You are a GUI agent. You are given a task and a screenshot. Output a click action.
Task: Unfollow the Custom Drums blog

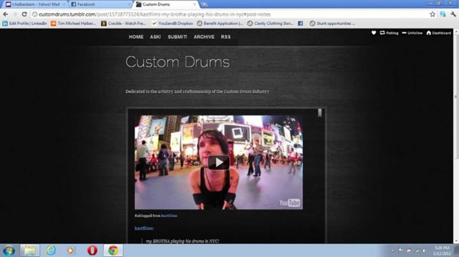(412, 33)
